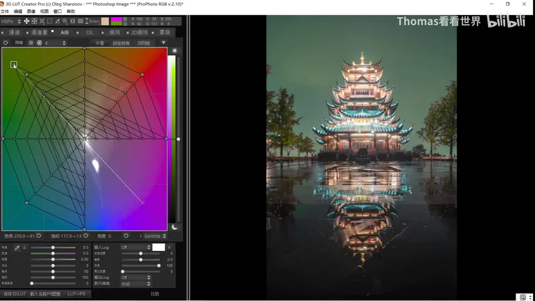Image resolution: width=535 pixels, height=301 pixels.
Task: Click the magenta before-color swatch
Action: coord(116,19)
